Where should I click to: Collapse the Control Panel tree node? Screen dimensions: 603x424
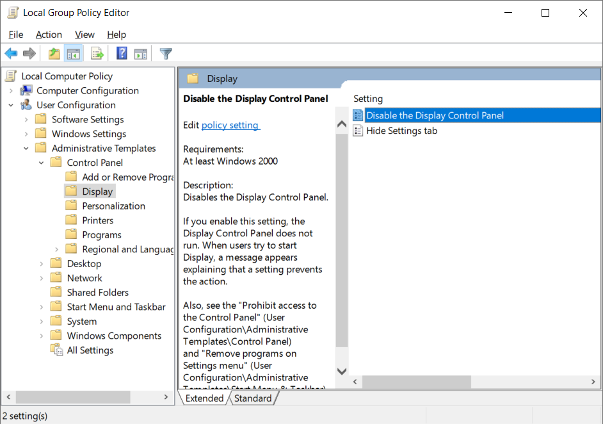pos(41,163)
